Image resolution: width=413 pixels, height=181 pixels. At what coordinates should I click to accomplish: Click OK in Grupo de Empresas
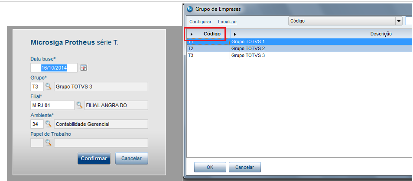(x=210, y=167)
